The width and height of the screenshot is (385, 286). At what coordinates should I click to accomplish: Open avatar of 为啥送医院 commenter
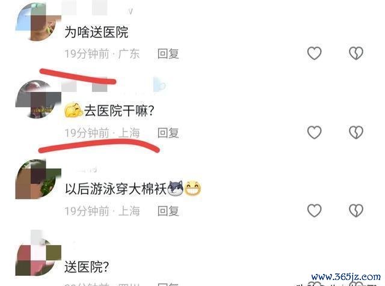click(x=38, y=22)
